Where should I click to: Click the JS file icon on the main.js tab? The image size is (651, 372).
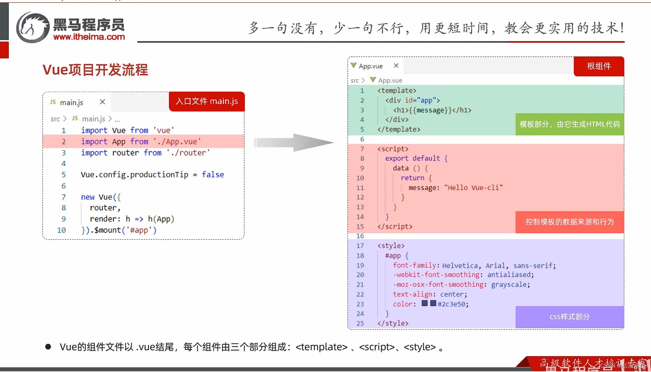(x=53, y=102)
